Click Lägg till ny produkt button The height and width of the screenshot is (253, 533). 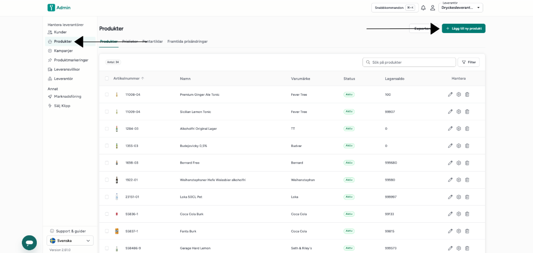[464, 28]
